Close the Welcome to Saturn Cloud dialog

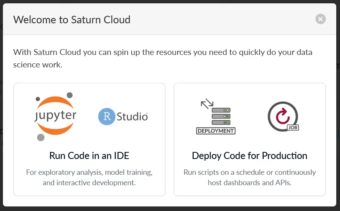pos(320,19)
